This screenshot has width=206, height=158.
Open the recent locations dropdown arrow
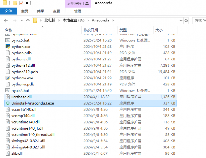coord(22,21)
